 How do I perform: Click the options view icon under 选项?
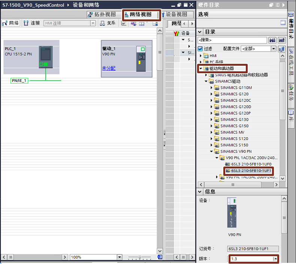(283, 23)
